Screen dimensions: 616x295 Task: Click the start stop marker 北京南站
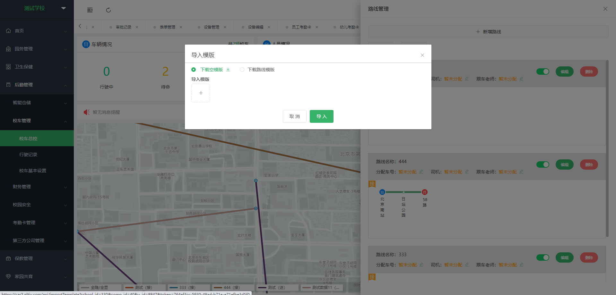[x=382, y=192]
